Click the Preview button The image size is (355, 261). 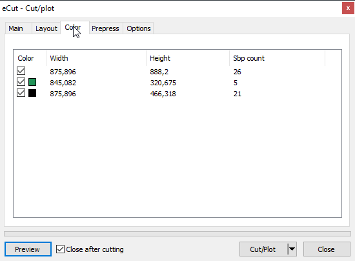point(28,249)
